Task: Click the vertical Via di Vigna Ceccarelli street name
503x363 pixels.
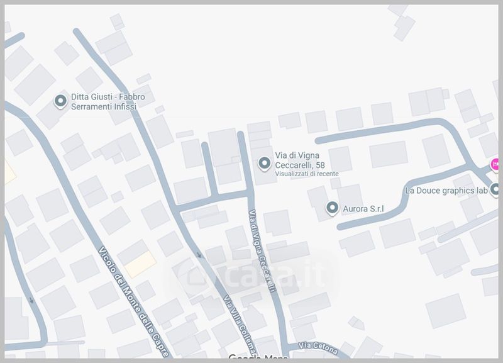Action: tap(262, 251)
